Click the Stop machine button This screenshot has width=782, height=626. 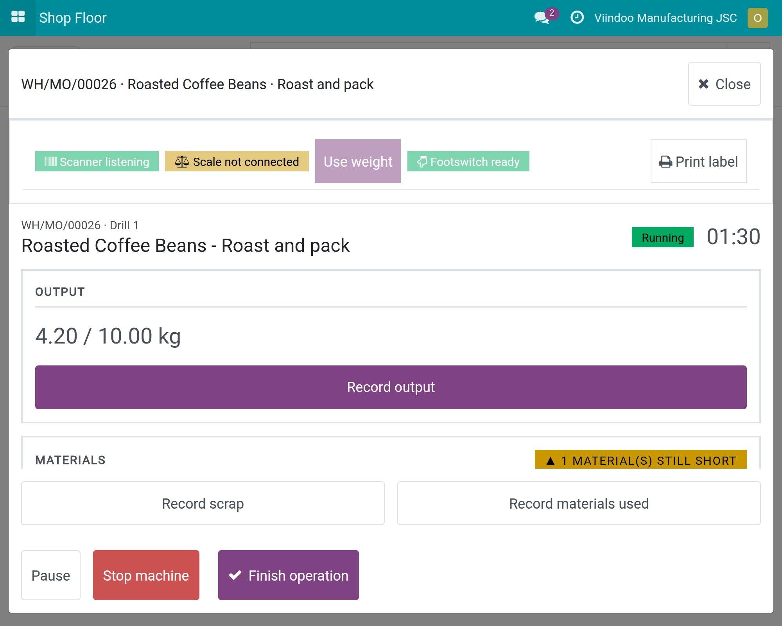(x=146, y=575)
